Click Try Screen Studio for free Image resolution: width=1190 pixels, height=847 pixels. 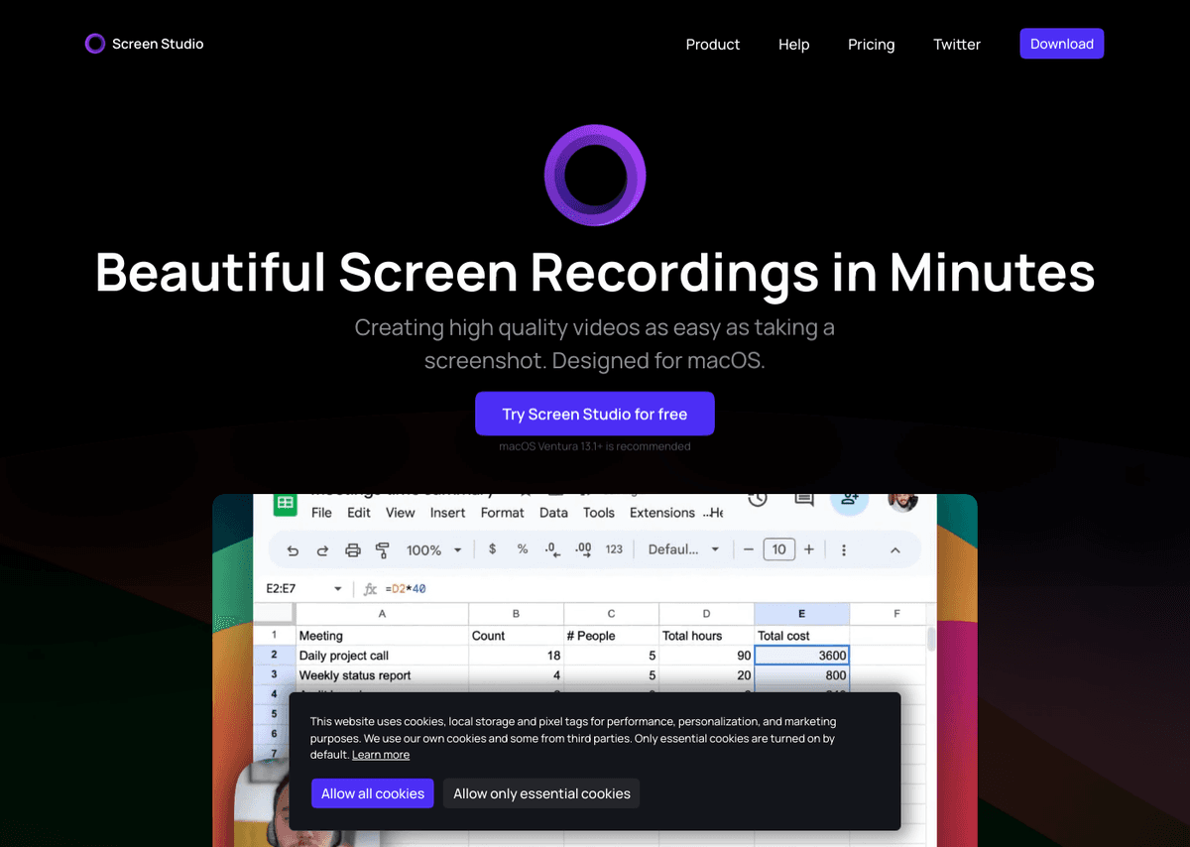(x=595, y=414)
